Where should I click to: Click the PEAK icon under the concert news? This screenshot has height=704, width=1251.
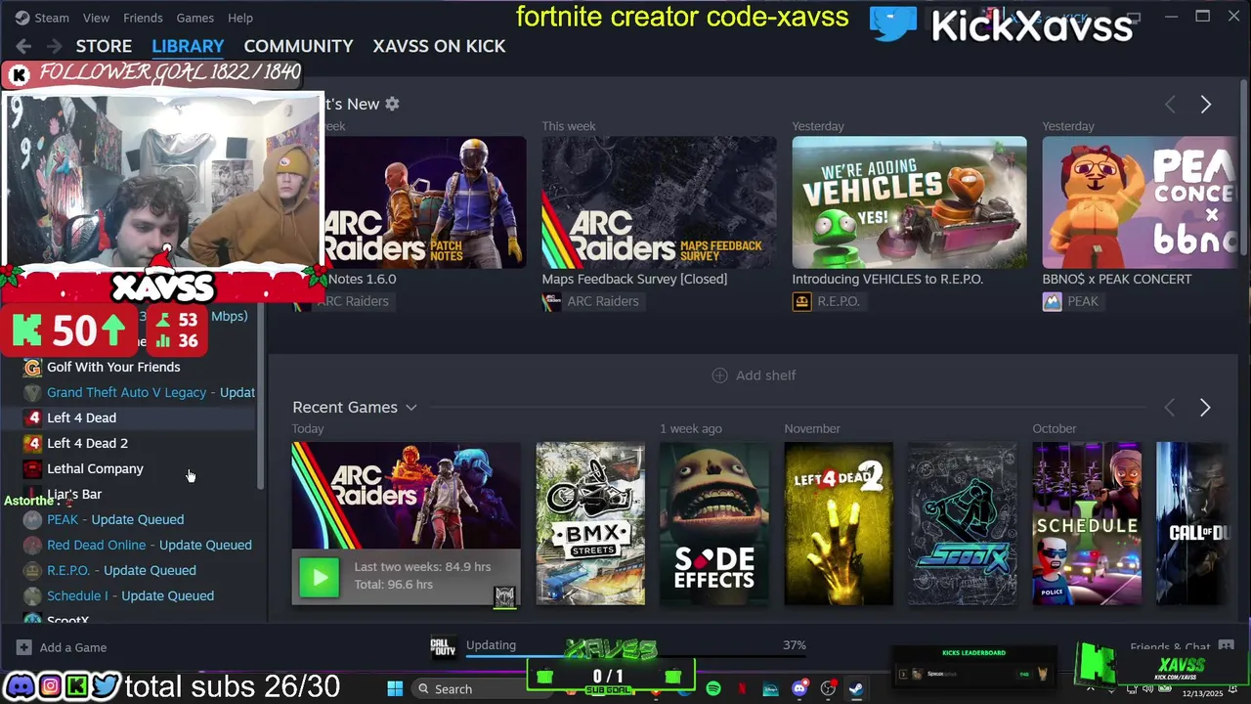click(x=1052, y=301)
